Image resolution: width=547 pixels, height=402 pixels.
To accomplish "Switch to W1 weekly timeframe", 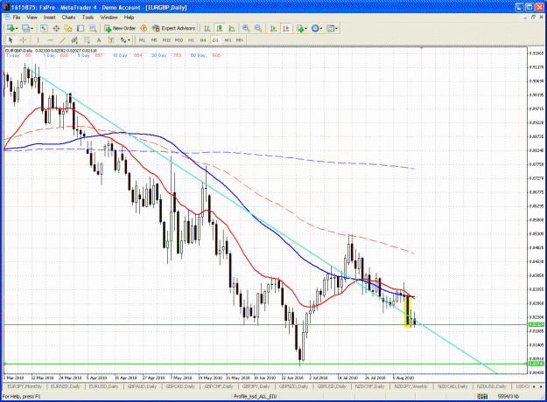I will [x=228, y=40].
